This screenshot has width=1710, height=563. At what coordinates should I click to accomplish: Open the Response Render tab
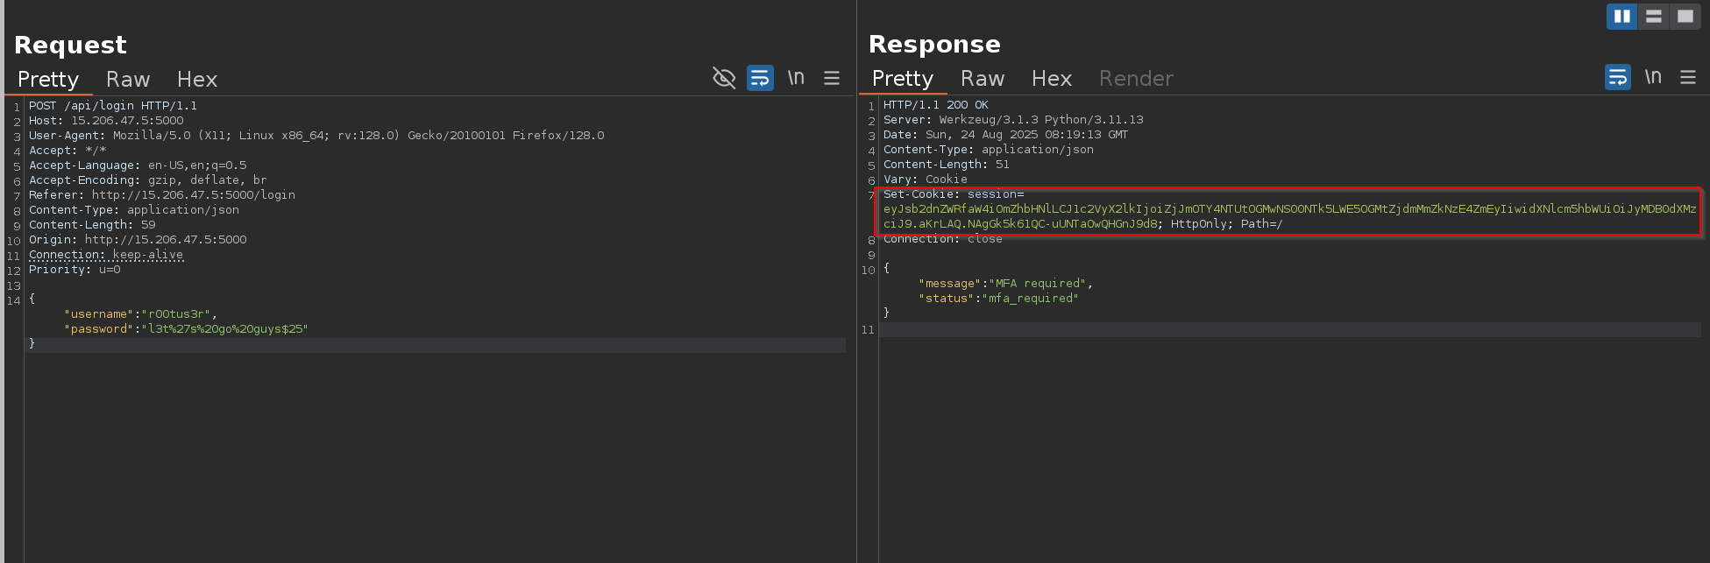click(1136, 79)
